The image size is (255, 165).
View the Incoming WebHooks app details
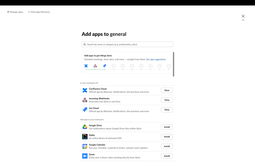pyautogui.click(x=167, y=100)
